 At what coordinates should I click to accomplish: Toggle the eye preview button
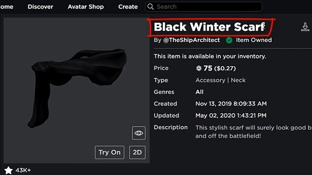point(138,133)
